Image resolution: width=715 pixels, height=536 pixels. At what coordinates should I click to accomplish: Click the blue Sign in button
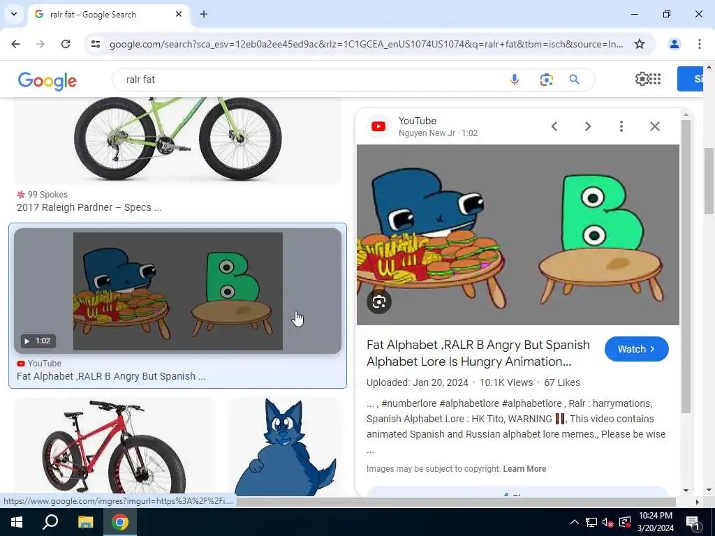coord(690,79)
